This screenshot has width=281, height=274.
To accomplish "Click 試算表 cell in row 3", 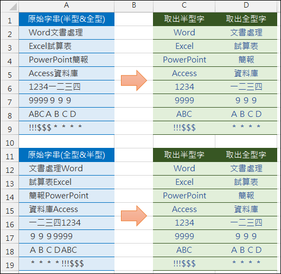I will click(246, 46).
